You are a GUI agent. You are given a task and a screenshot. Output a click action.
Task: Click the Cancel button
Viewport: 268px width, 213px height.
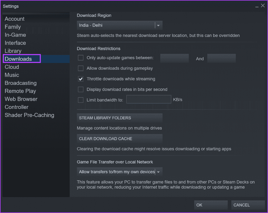[x=248, y=205]
